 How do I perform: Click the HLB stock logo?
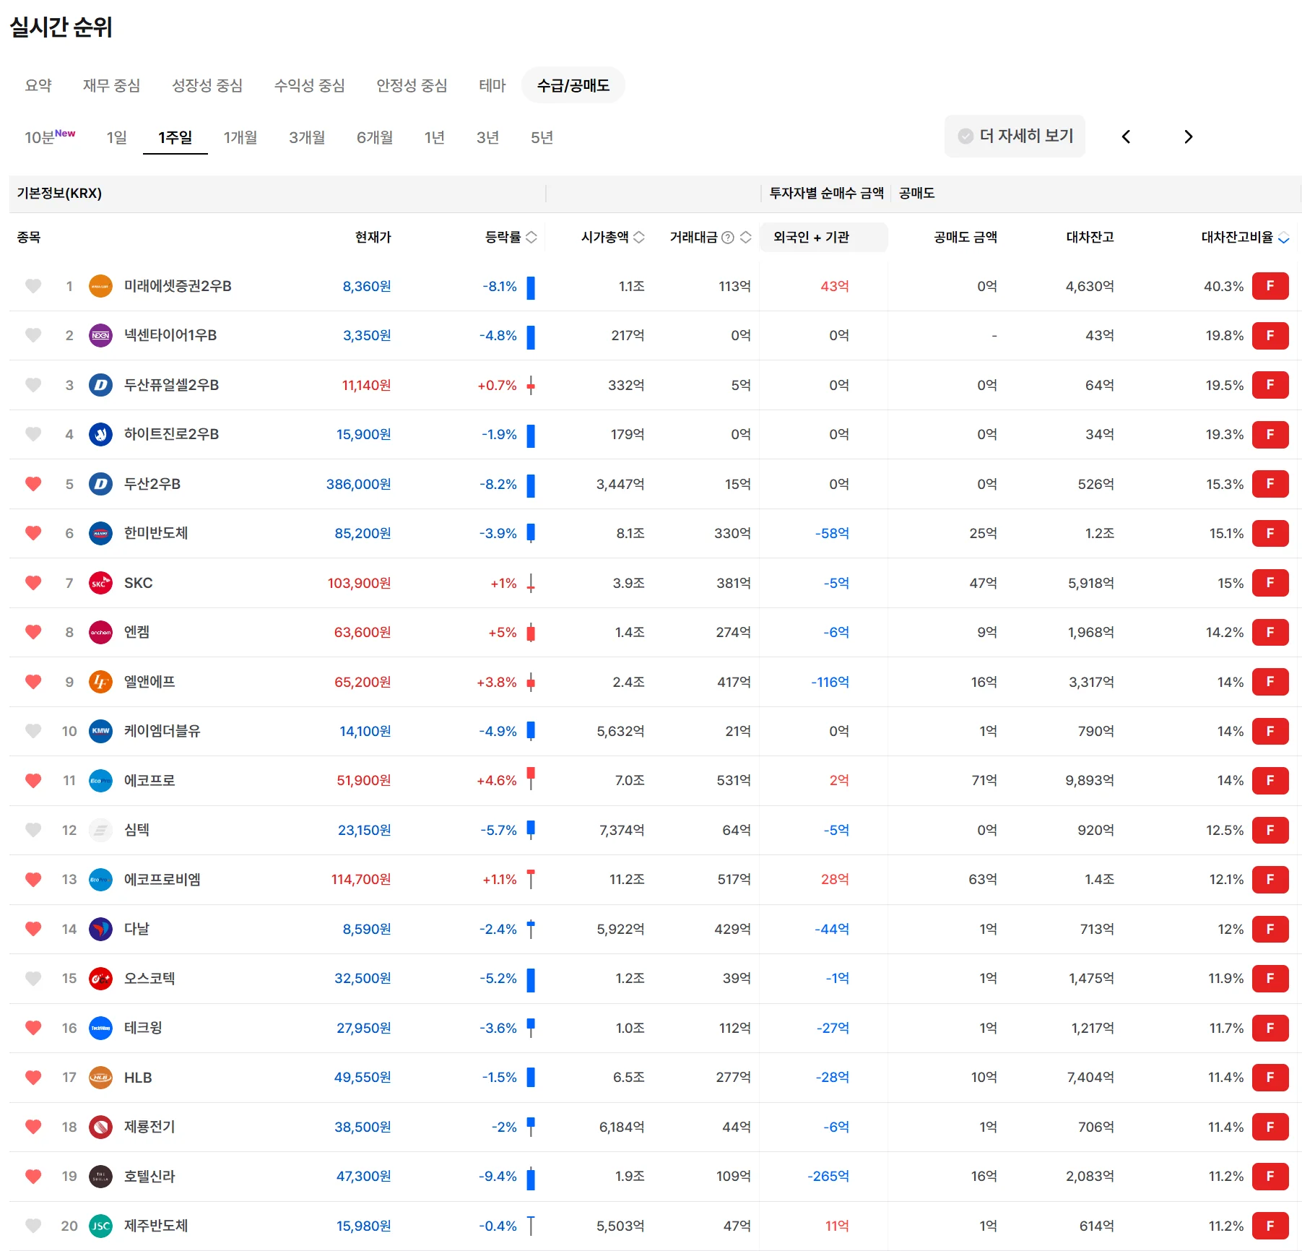click(x=100, y=1077)
